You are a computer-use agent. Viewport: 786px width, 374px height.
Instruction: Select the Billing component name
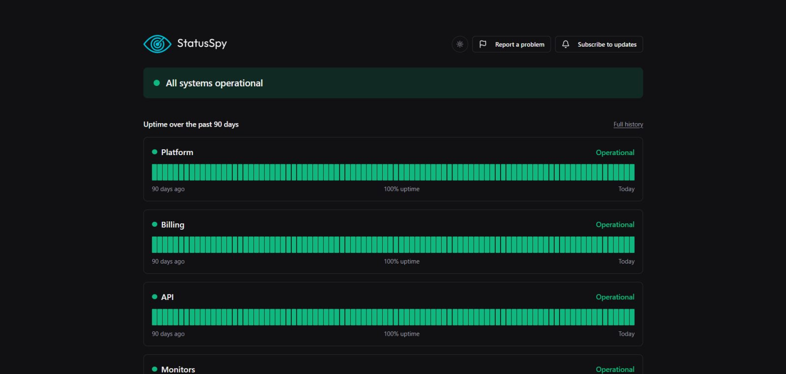[x=173, y=225]
